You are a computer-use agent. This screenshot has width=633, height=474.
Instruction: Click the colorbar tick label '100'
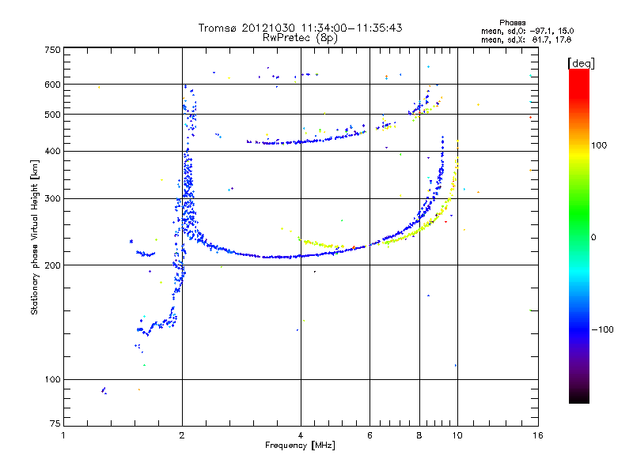click(x=599, y=145)
